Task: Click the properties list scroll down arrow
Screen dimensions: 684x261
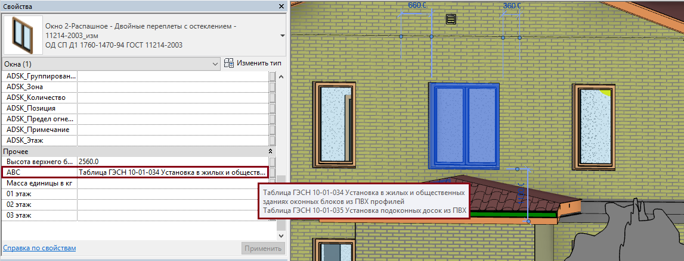Action: coord(281,235)
